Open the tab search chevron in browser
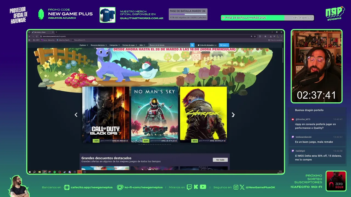The height and width of the screenshot is (197, 351). pos(29,32)
